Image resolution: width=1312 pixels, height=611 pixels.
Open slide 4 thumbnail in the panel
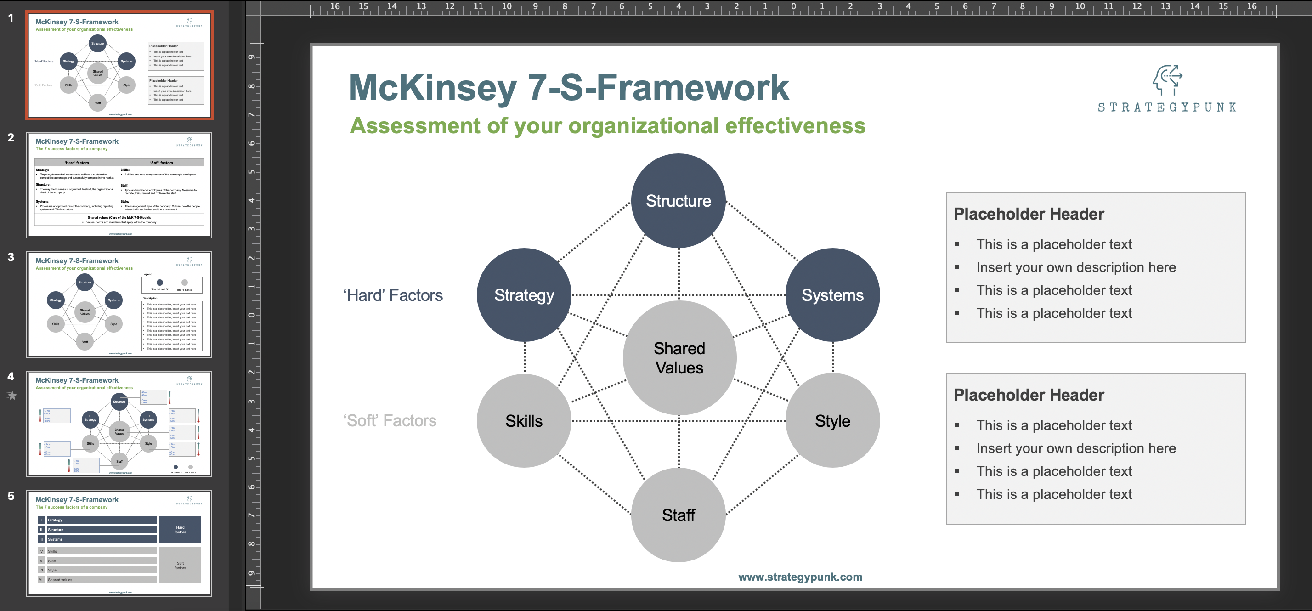pyautogui.click(x=119, y=424)
